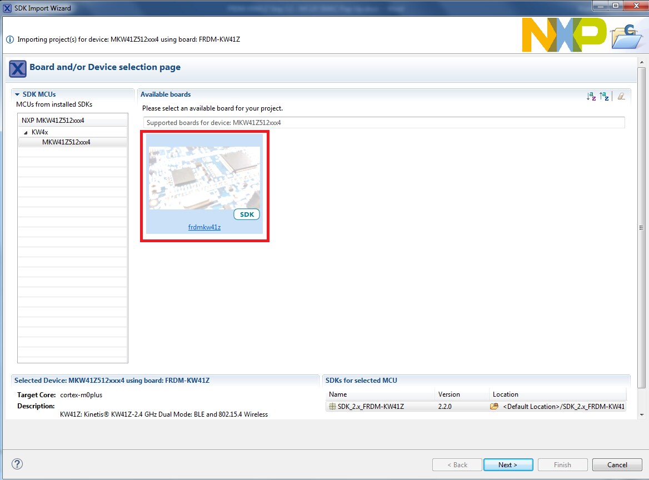Click the eraser clear-filter icon

[621, 96]
